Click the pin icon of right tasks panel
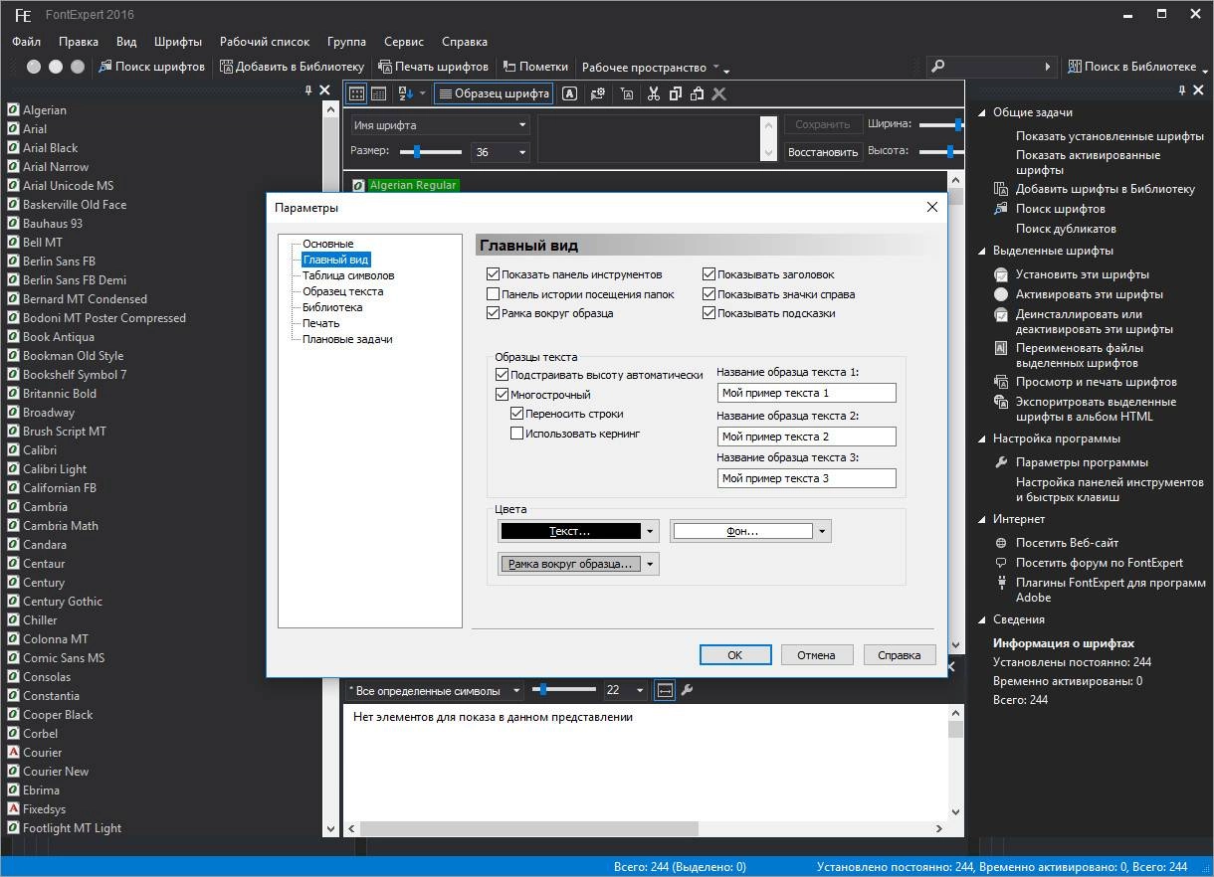The width and height of the screenshot is (1214, 877). (x=1183, y=90)
